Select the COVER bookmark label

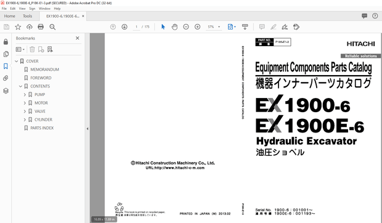point(32,61)
